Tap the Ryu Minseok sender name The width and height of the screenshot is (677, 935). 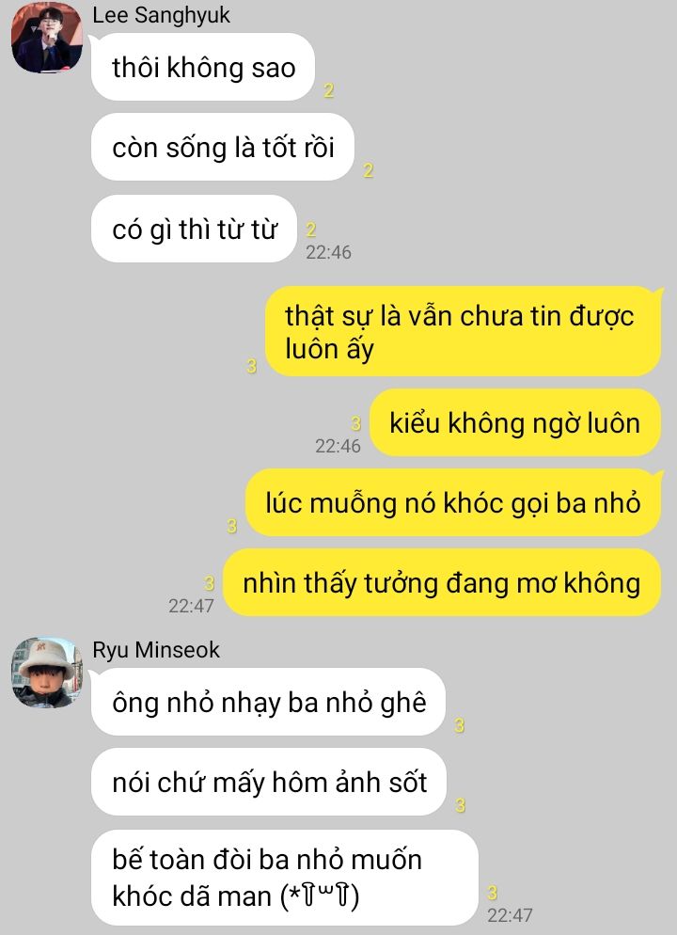click(156, 649)
